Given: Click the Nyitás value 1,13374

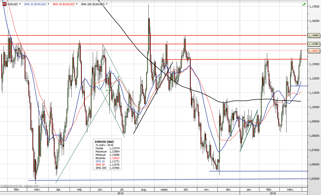Looking at the screenshot, I should pos(114,148).
